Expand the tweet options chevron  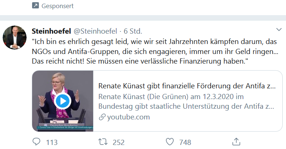279,30
